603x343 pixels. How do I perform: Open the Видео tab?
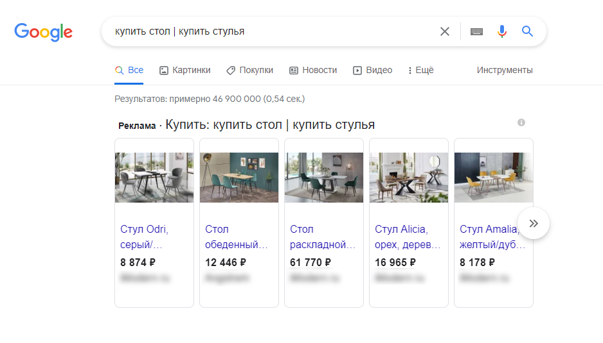click(373, 71)
